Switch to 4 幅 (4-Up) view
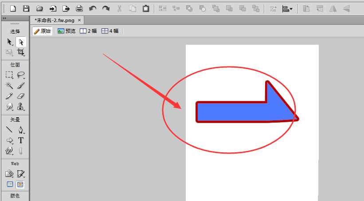The width and height of the screenshot is (364, 201). (110, 31)
